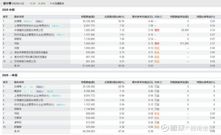
Task: Click 上海亮好投资合伙企业 name in 2025 中报 table
Action: pyautogui.click(x=32, y=26)
